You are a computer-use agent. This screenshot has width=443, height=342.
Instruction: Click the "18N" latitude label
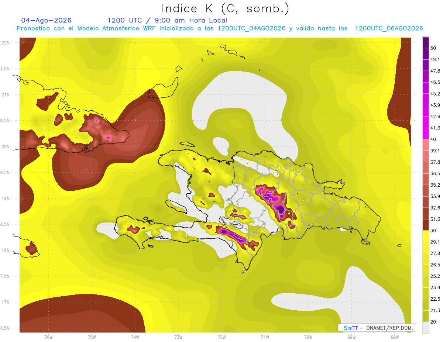[6, 250]
